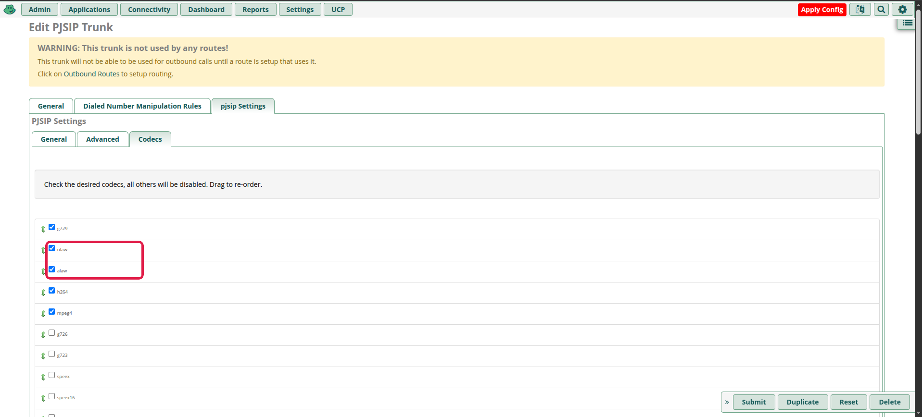
Task: Click the reorder arrow for mpeg4 codec
Action: [x=43, y=314]
